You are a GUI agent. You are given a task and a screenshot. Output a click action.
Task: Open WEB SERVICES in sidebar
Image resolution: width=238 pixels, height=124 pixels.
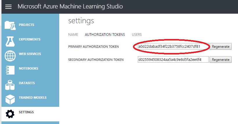coord(30,54)
